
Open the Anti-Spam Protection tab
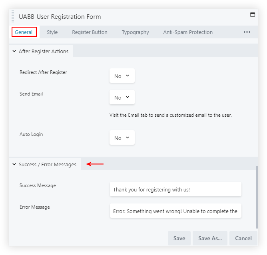[188, 32]
